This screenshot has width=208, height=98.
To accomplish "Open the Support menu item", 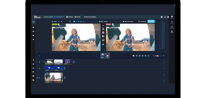I will (77, 17).
